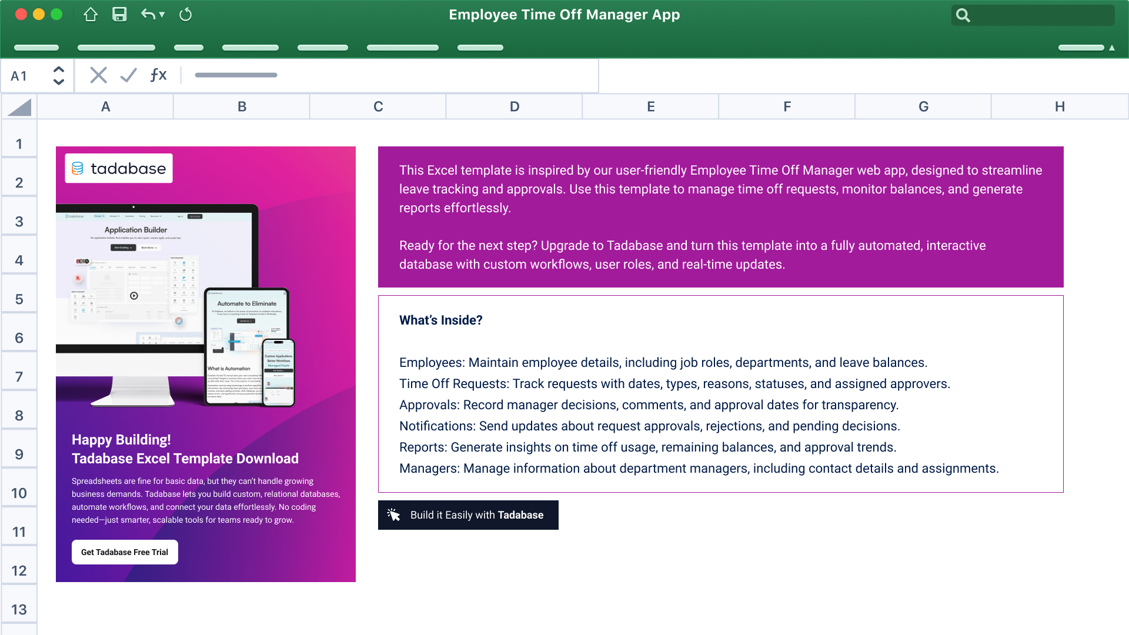Image resolution: width=1129 pixels, height=635 pixels.
Task: Click the Home icon in title bar
Action: click(x=91, y=15)
